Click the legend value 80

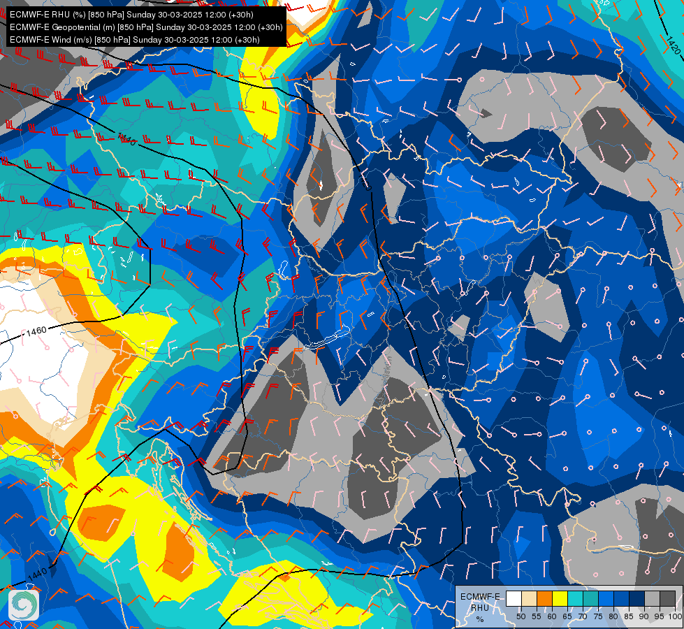point(613,616)
